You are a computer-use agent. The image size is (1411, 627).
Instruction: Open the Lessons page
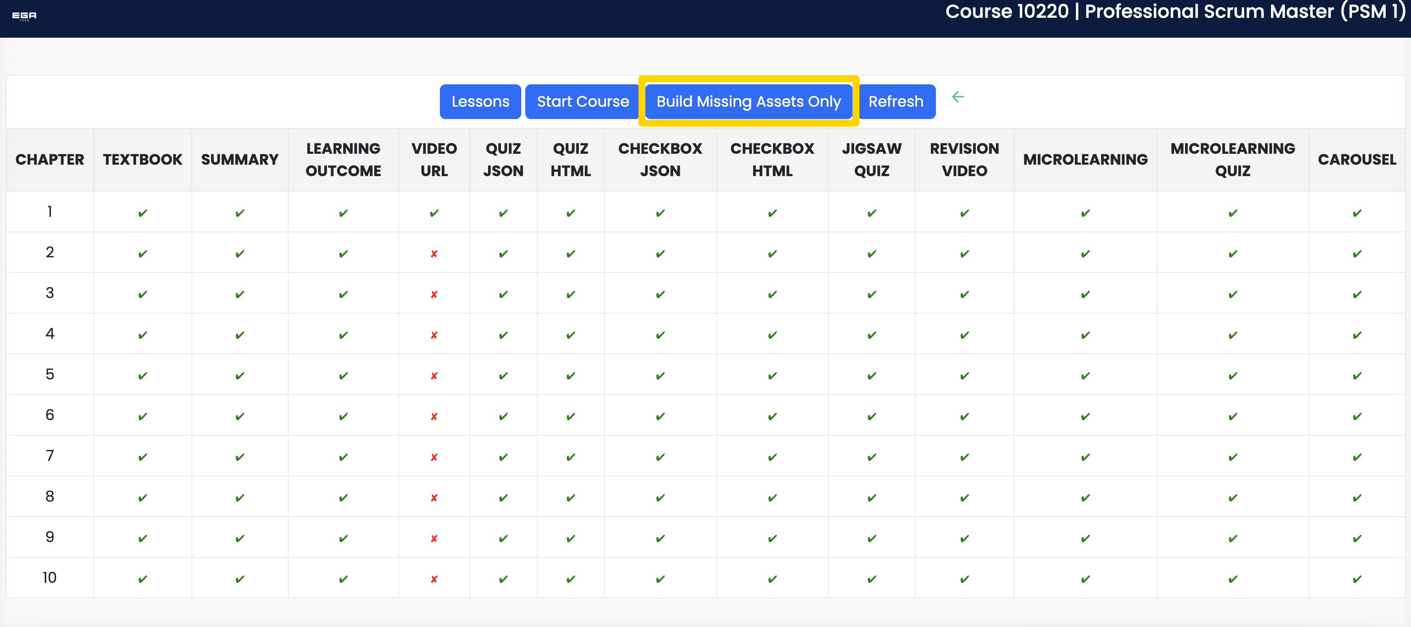(x=481, y=102)
